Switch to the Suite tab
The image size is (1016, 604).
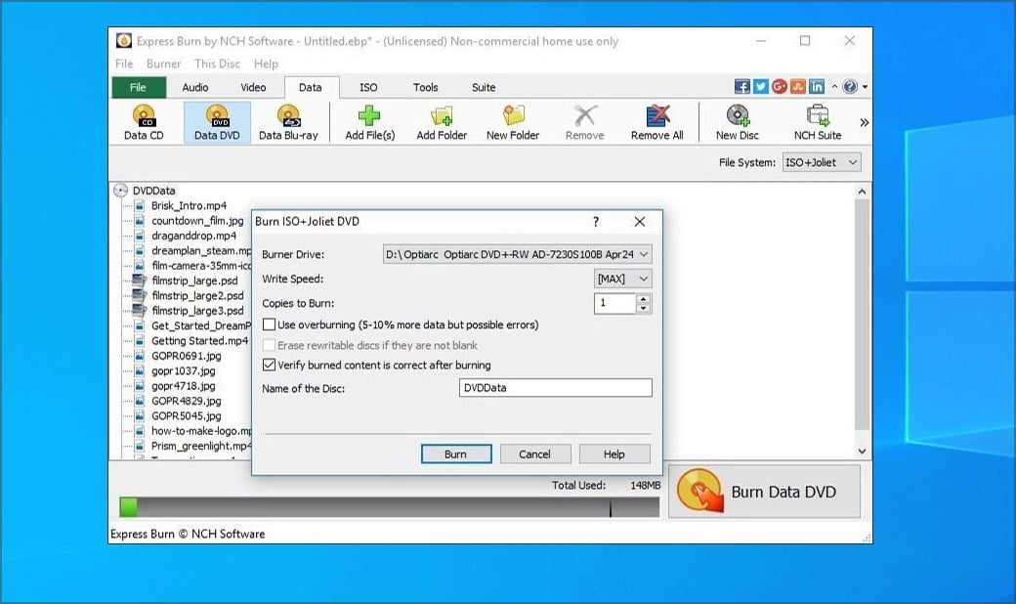coord(484,88)
